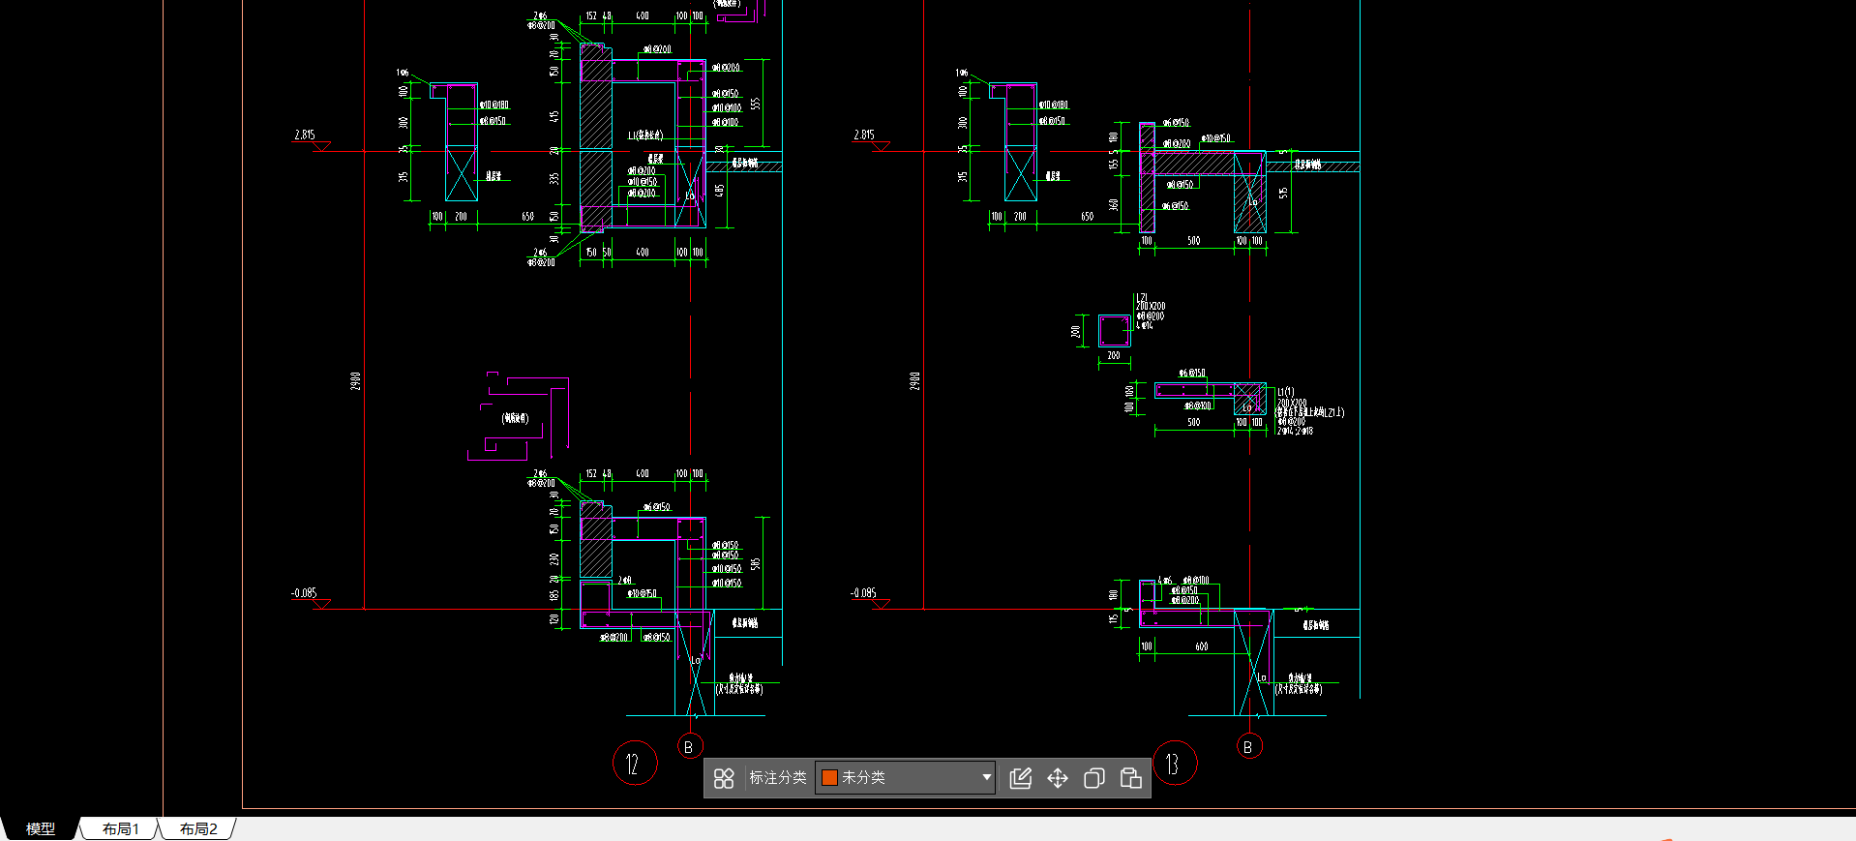1856x841 pixels.
Task: Click the left drawing's 2.815 elevation label
Action: coord(305,135)
